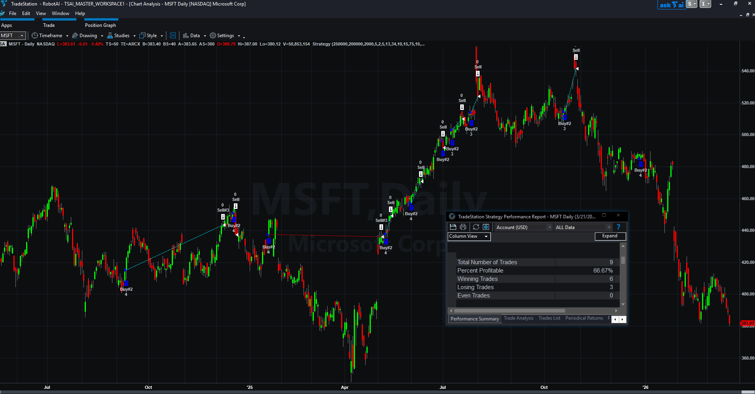755x394 pixels.
Task: Click the ask ai button in the title bar
Action: click(672, 5)
